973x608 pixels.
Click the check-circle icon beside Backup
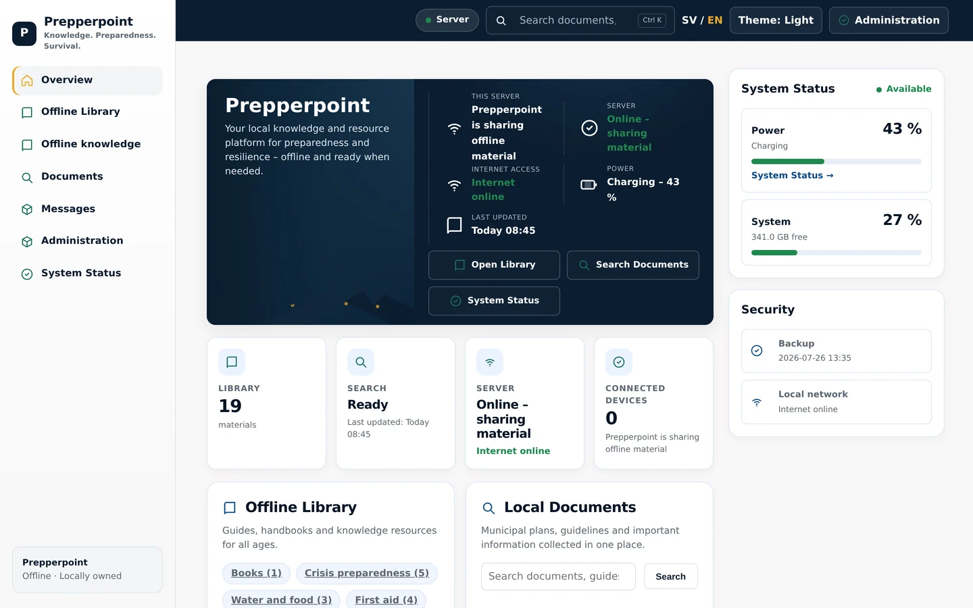(x=757, y=351)
